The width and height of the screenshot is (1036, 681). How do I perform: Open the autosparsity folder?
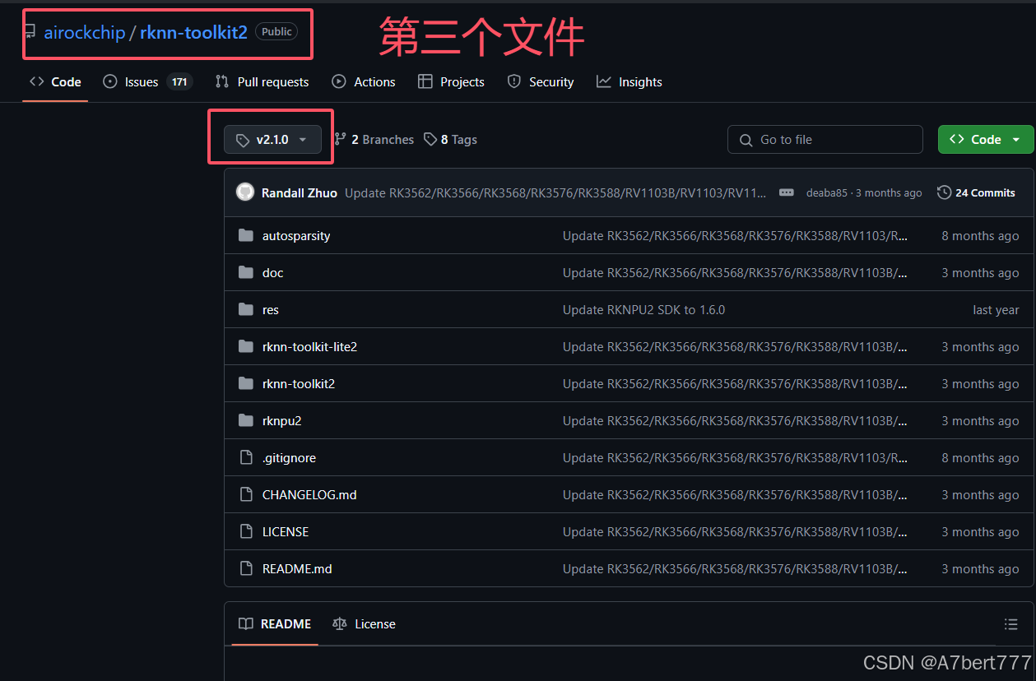click(296, 235)
